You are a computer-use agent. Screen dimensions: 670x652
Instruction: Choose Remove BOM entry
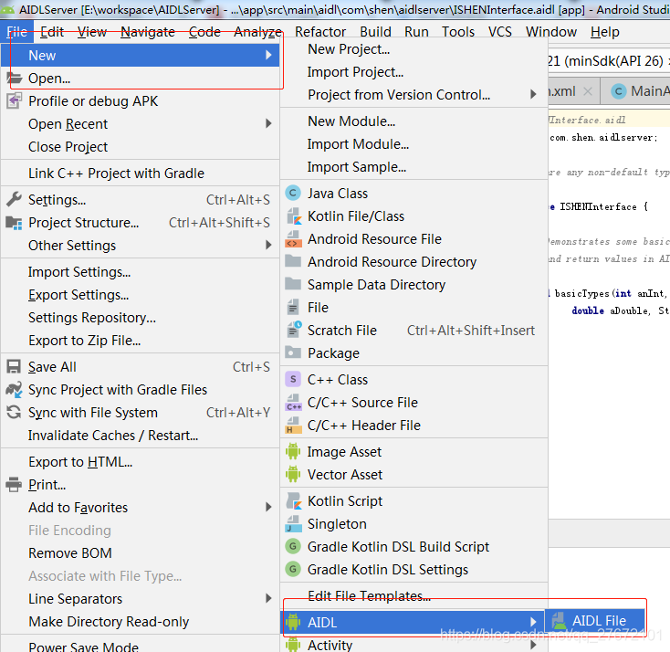point(141,552)
